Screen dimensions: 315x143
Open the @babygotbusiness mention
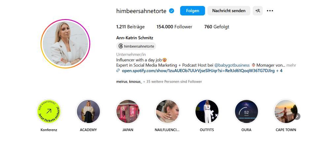pos(232,65)
